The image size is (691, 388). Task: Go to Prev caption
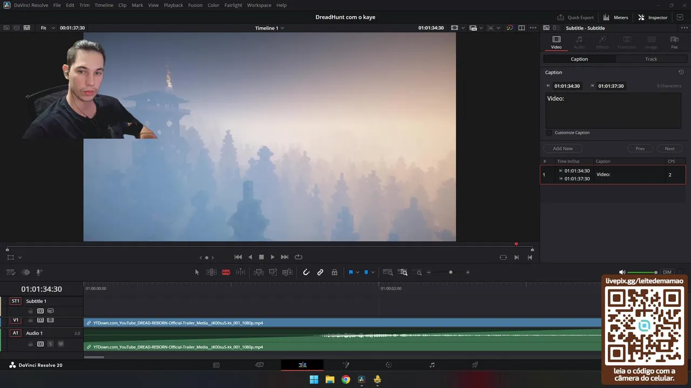pos(640,149)
